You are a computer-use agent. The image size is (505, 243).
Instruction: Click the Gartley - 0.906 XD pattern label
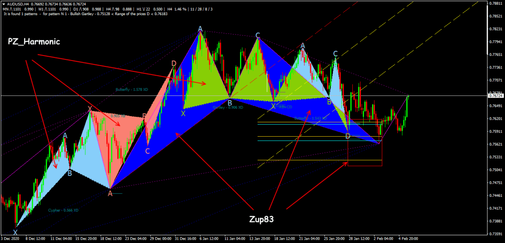[x=228, y=108]
